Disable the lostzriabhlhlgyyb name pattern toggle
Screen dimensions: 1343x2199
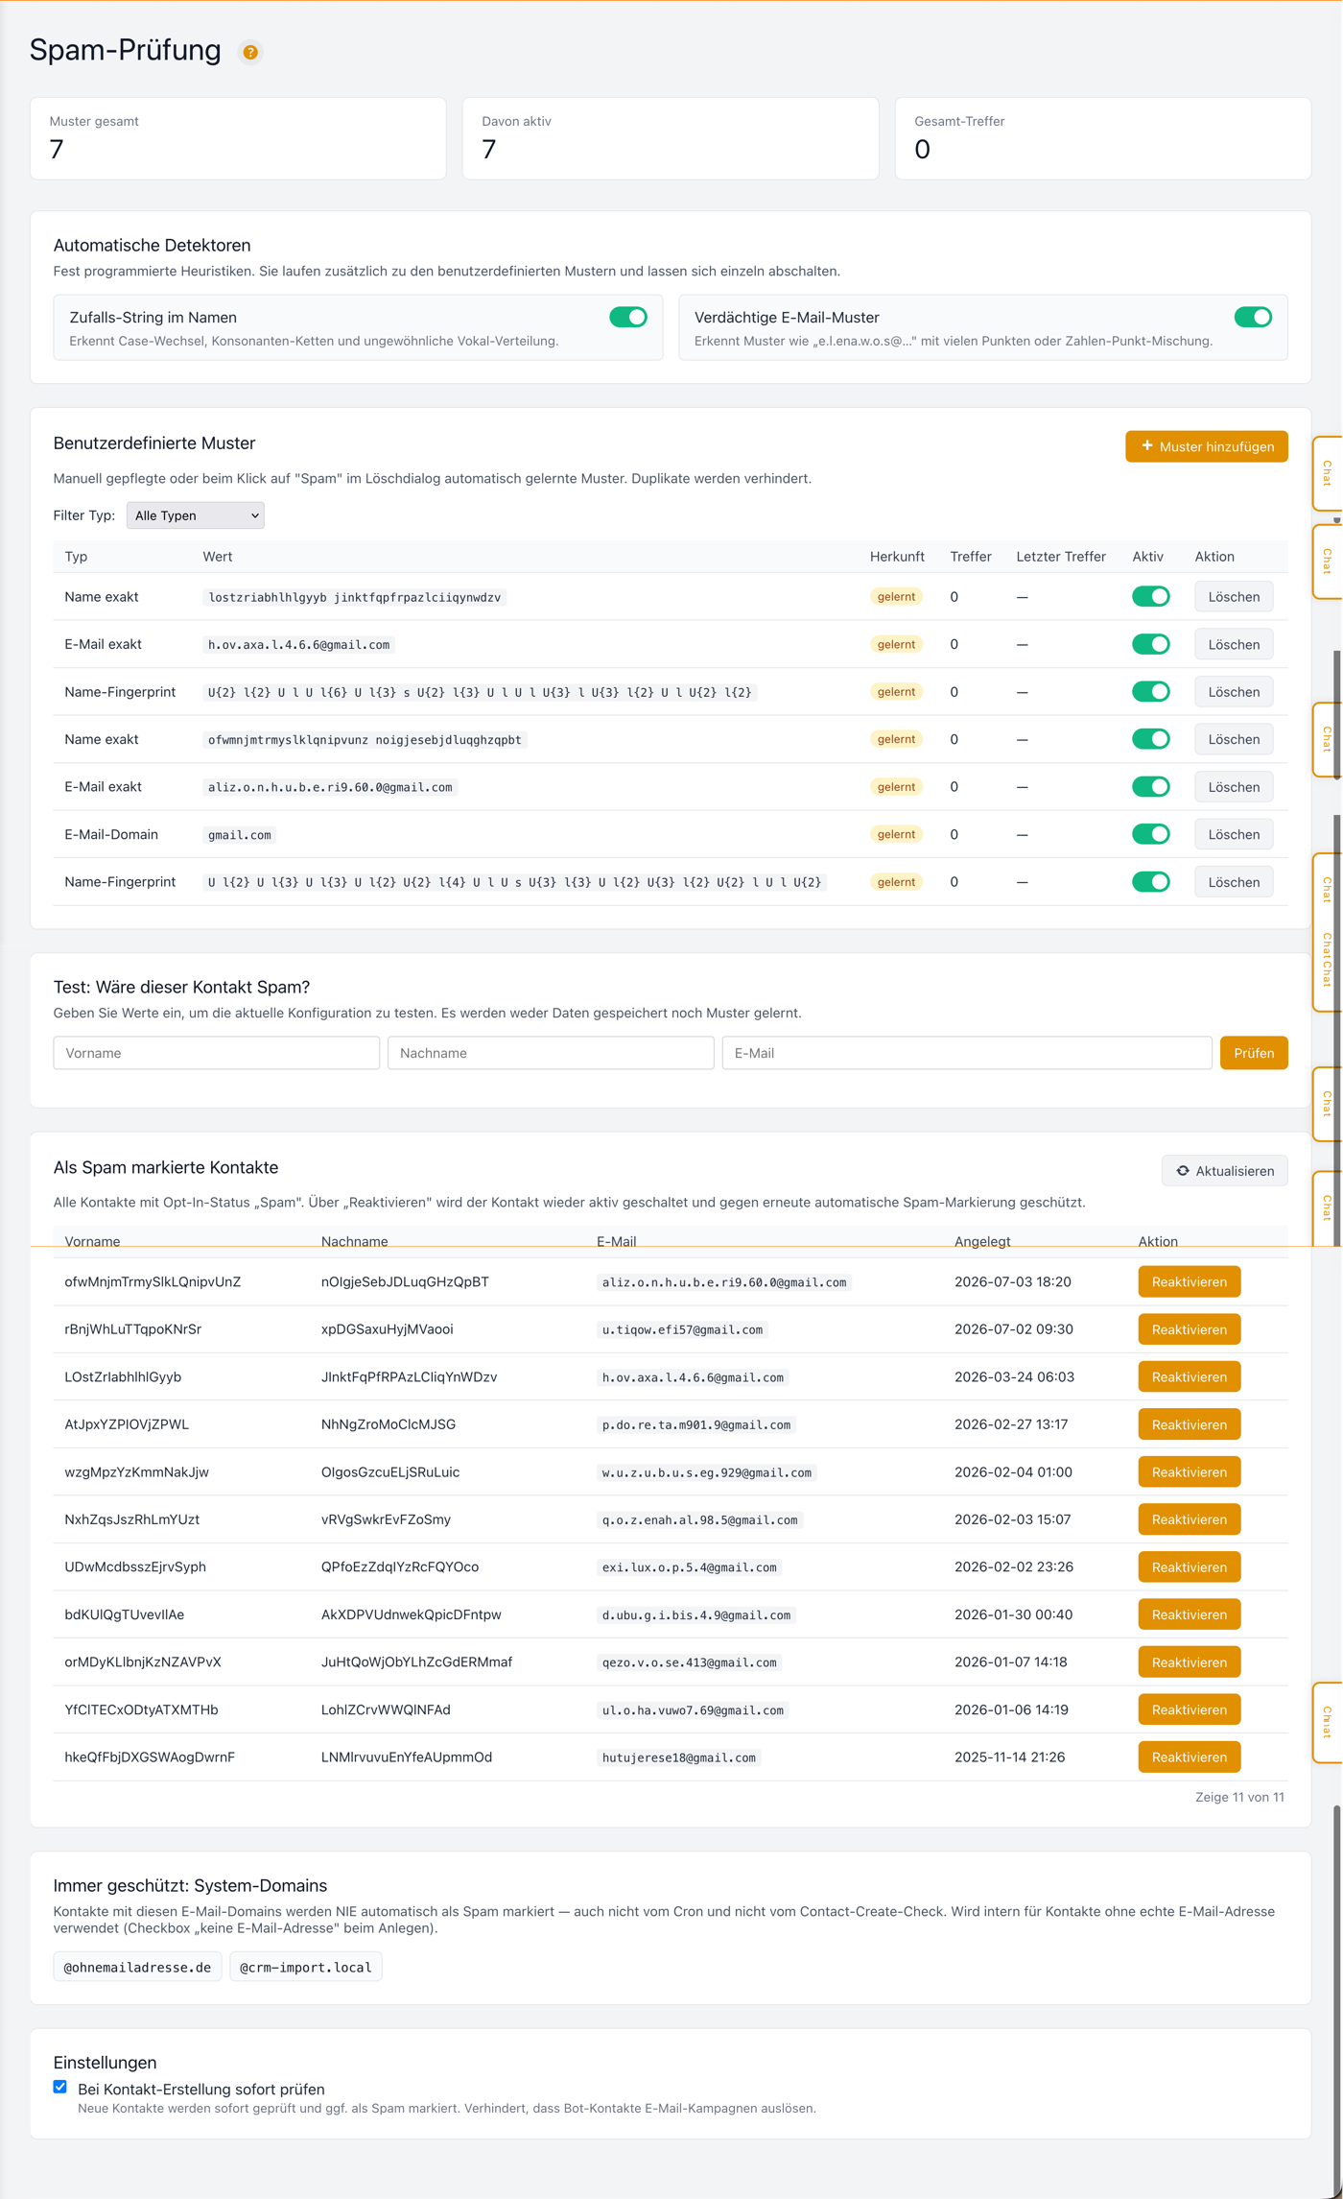tap(1150, 596)
